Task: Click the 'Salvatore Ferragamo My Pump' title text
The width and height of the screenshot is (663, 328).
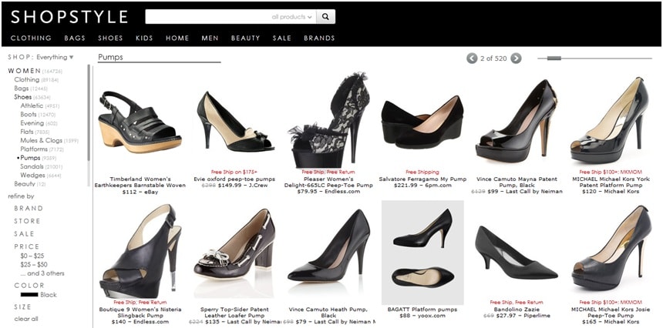Action: click(422, 179)
